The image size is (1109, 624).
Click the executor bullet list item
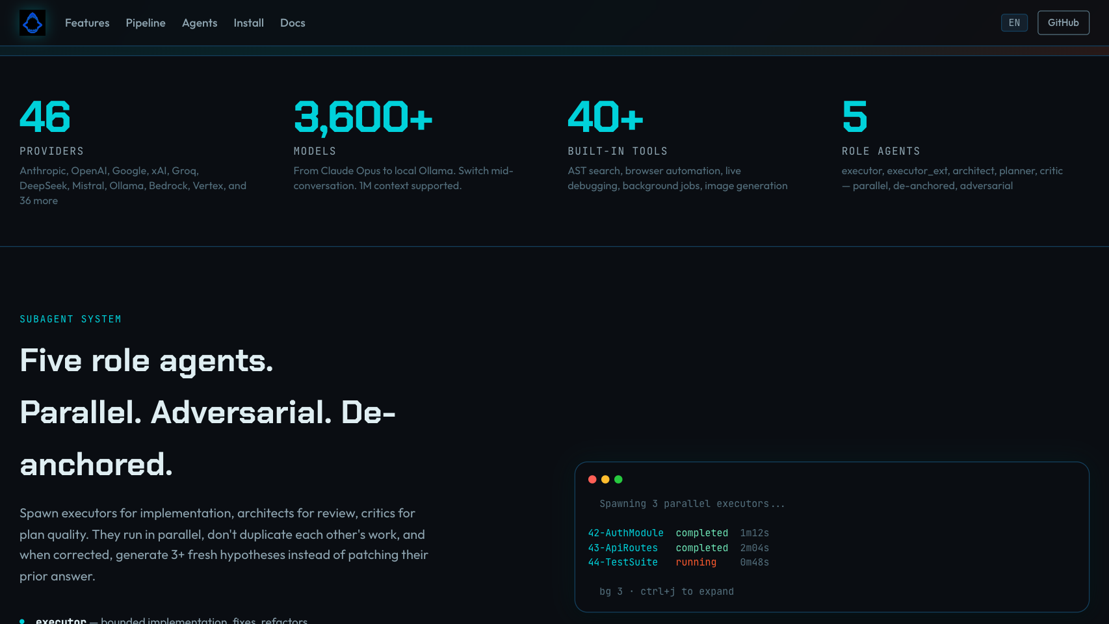point(164,621)
